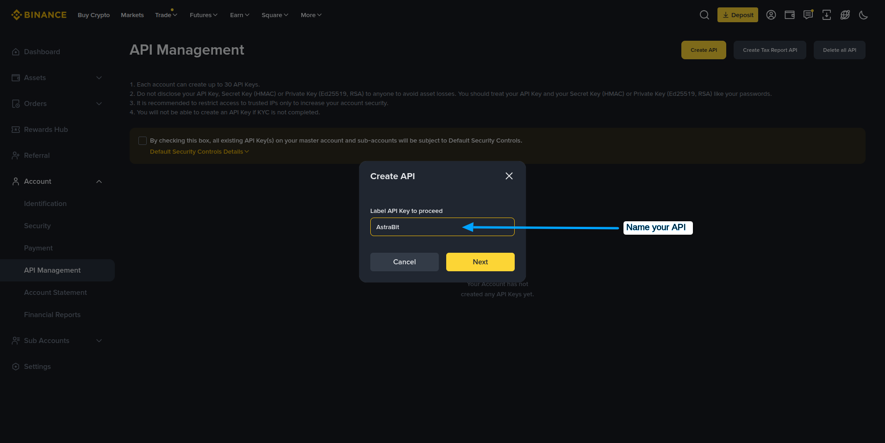
Task: Click Delete all API button
Action: (x=840, y=50)
